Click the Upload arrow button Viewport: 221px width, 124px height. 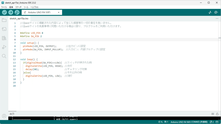coord(11,12)
